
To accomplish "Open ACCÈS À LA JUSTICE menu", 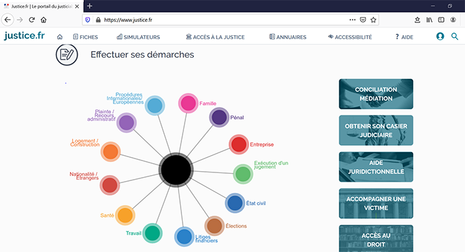I will [215, 37].
